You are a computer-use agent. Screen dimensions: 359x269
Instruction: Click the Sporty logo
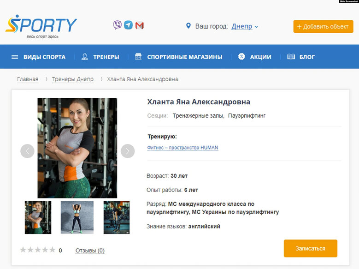(x=41, y=26)
